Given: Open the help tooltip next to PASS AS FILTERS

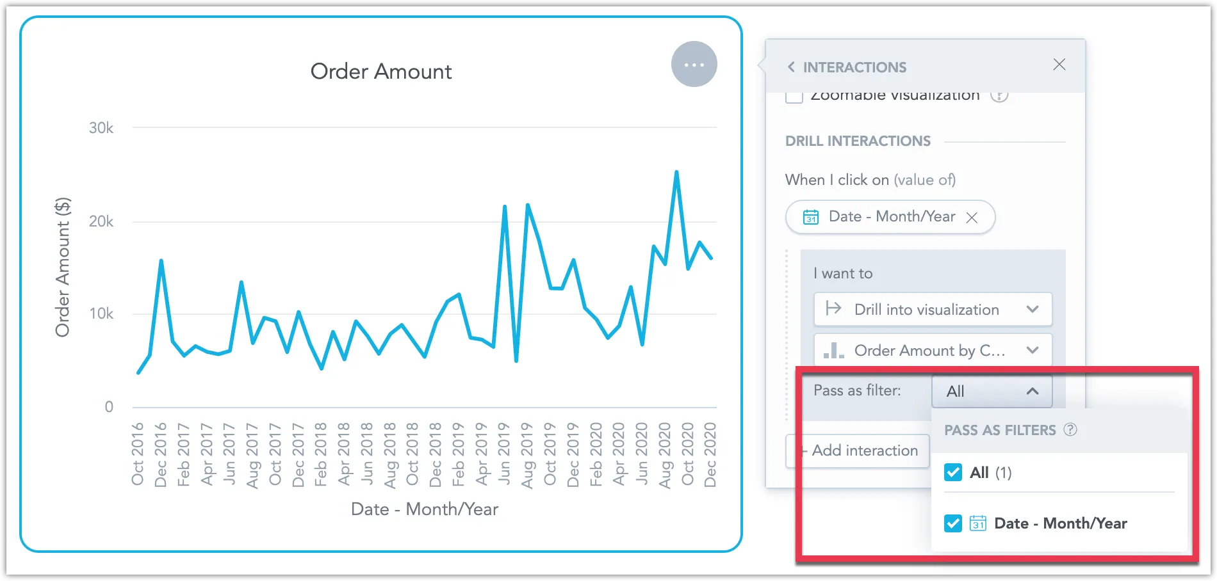Looking at the screenshot, I should (x=1070, y=430).
